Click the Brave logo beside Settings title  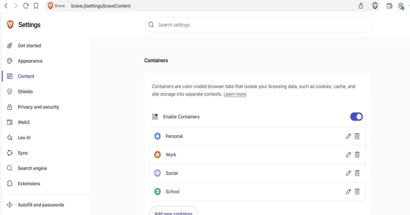[x=10, y=25]
